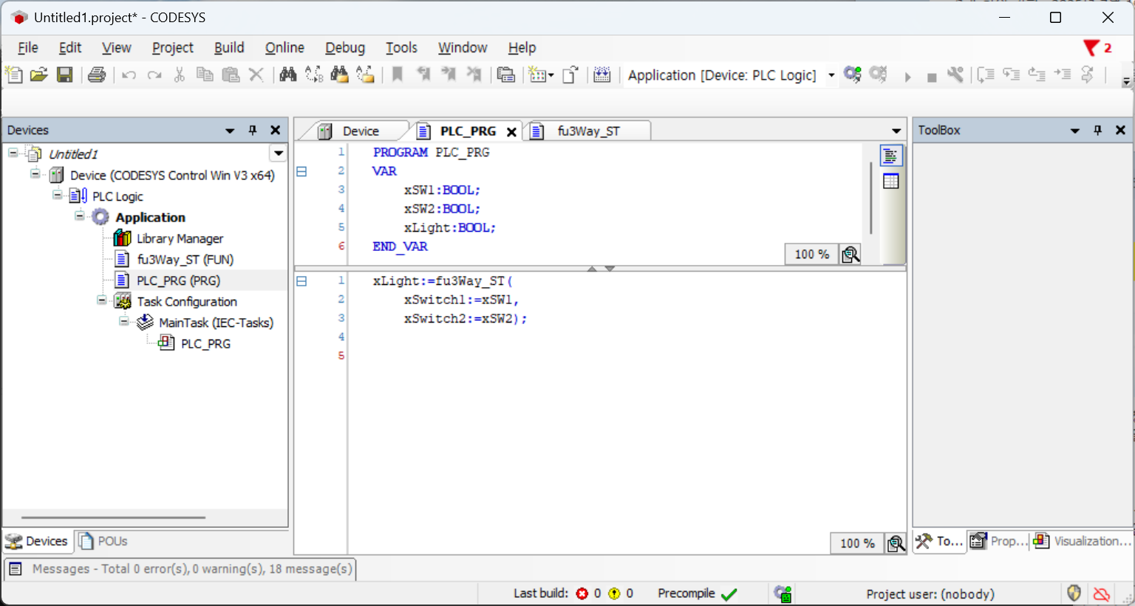Select fu3Way_ST (FUN) in the device tree
This screenshot has width=1135, height=606.
pyautogui.click(x=185, y=259)
